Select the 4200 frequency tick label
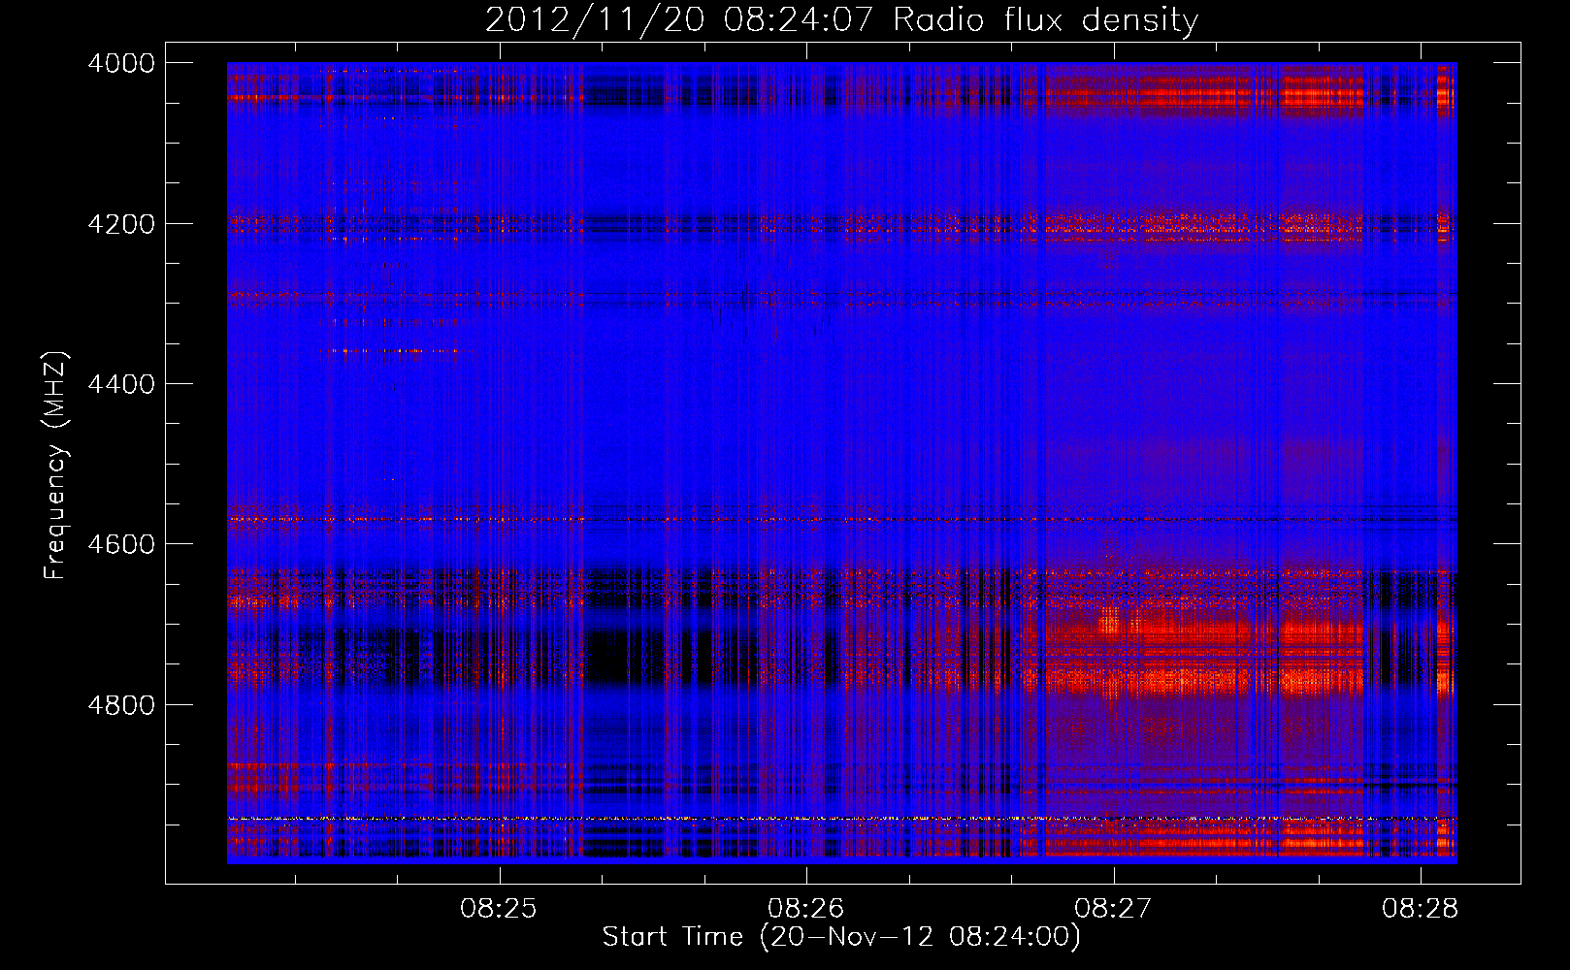 click(x=121, y=224)
